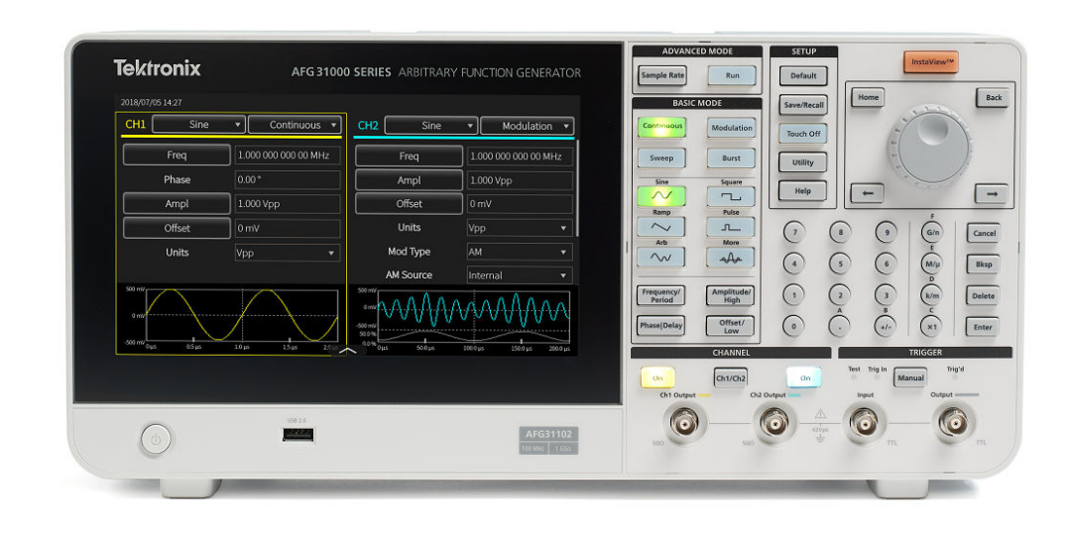Click keypad digit 4

(794, 264)
